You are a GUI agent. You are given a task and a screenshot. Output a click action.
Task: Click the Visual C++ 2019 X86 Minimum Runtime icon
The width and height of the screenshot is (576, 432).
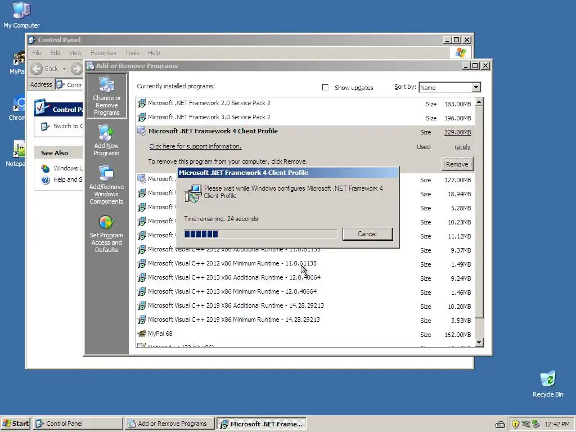[x=142, y=319]
